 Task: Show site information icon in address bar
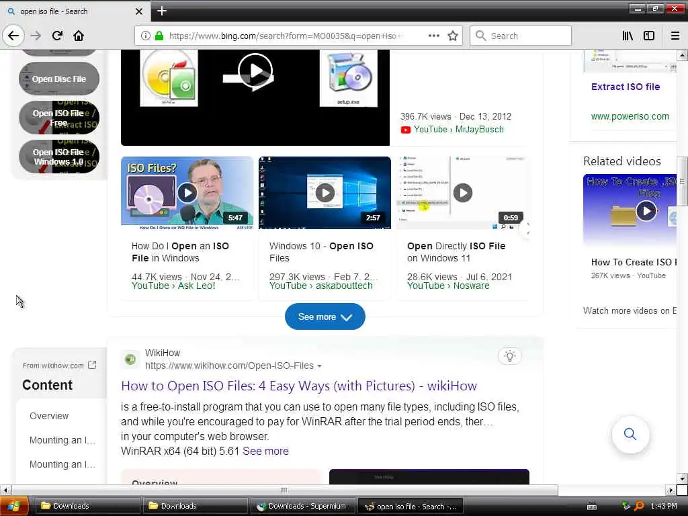click(145, 36)
